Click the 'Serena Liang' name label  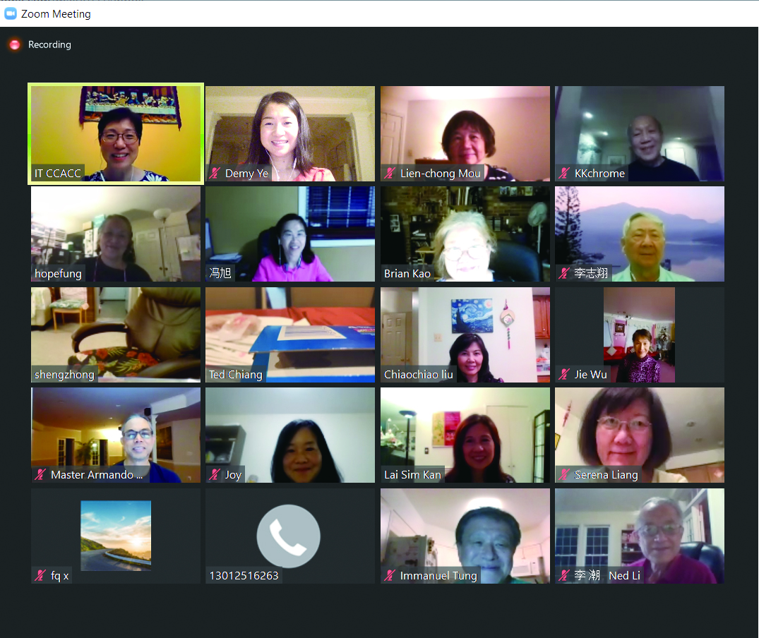tap(606, 475)
